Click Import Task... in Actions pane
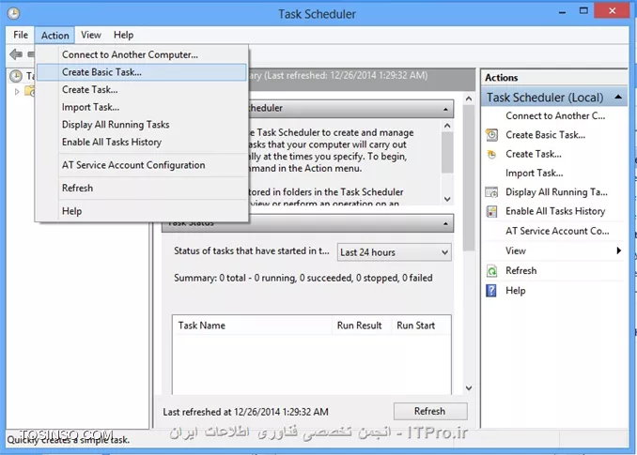Viewport: 637px width, 455px height. [534, 174]
